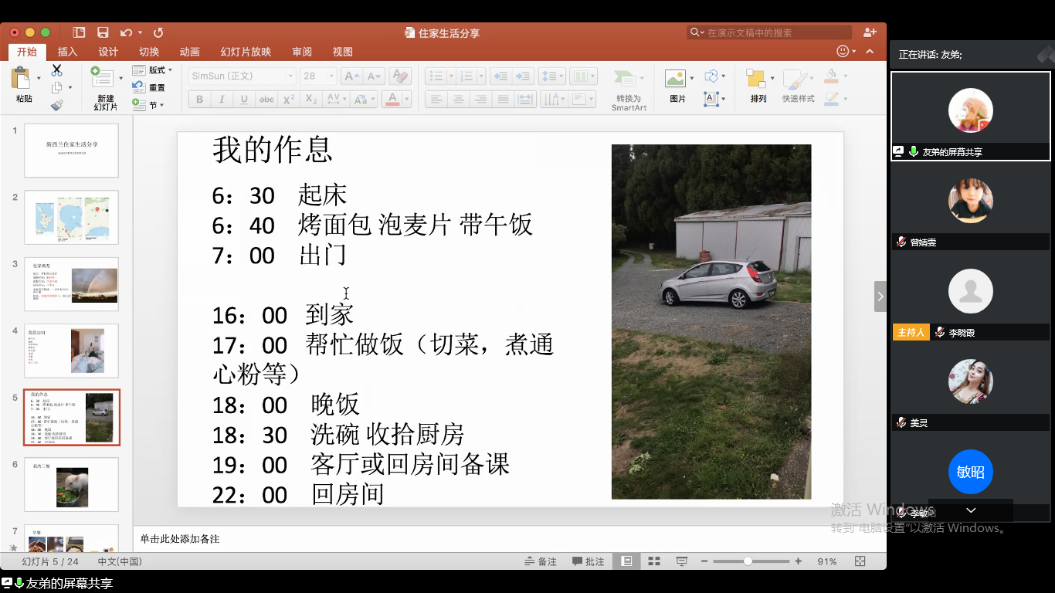Open the SimSun font name dropdown

coord(290,76)
